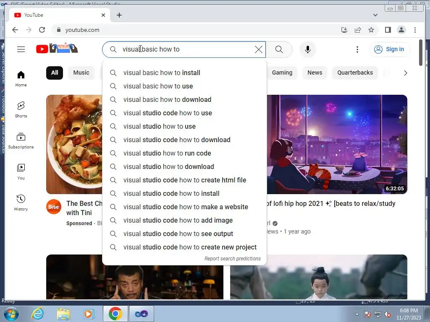Select the News filter chip
This screenshot has height=322, width=430.
pyautogui.click(x=315, y=73)
